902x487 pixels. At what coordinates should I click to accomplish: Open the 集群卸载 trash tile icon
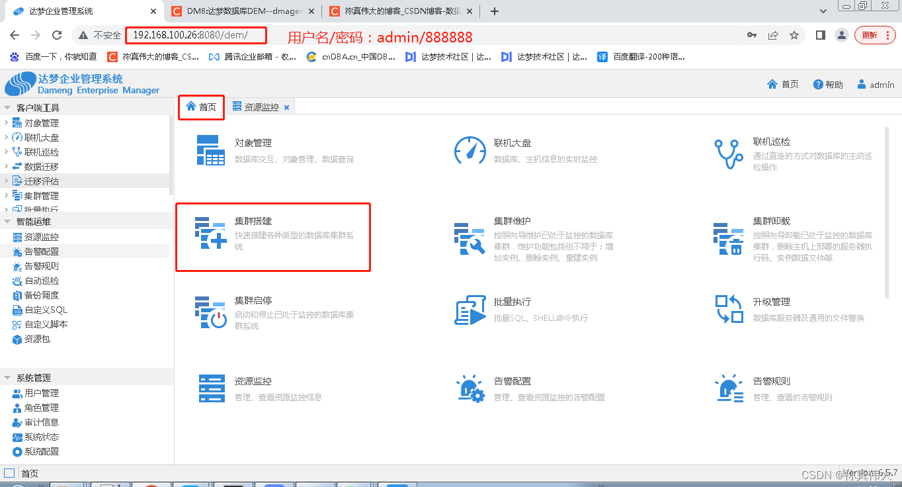tap(729, 238)
